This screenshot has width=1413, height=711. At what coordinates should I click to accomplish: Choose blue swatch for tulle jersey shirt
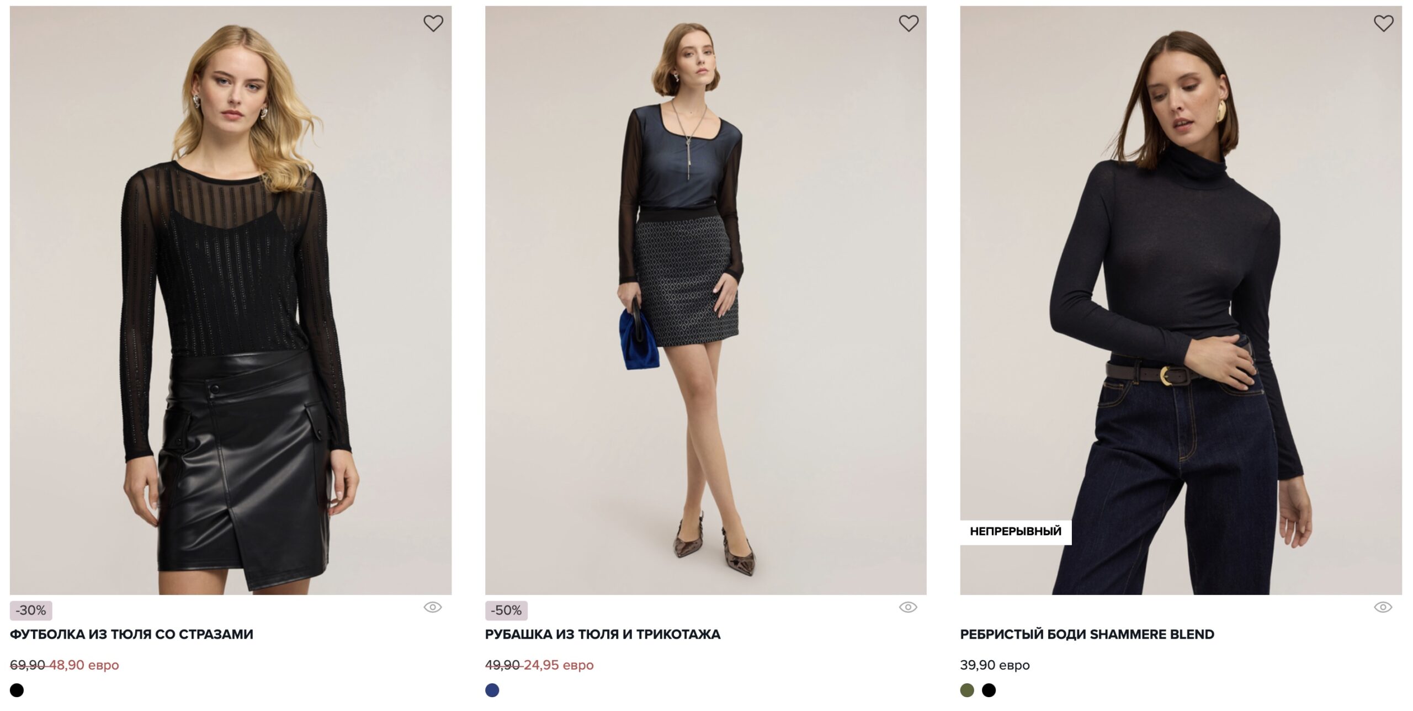click(492, 690)
